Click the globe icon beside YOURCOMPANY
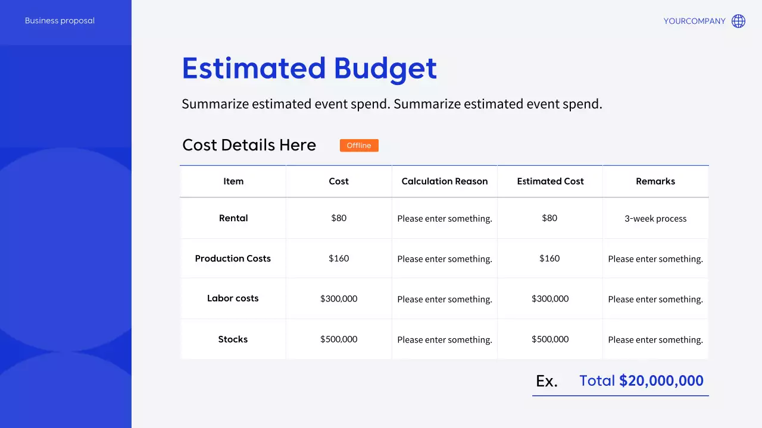Image resolution: width=762 pixels, height=428 pixels. [738, 21]
